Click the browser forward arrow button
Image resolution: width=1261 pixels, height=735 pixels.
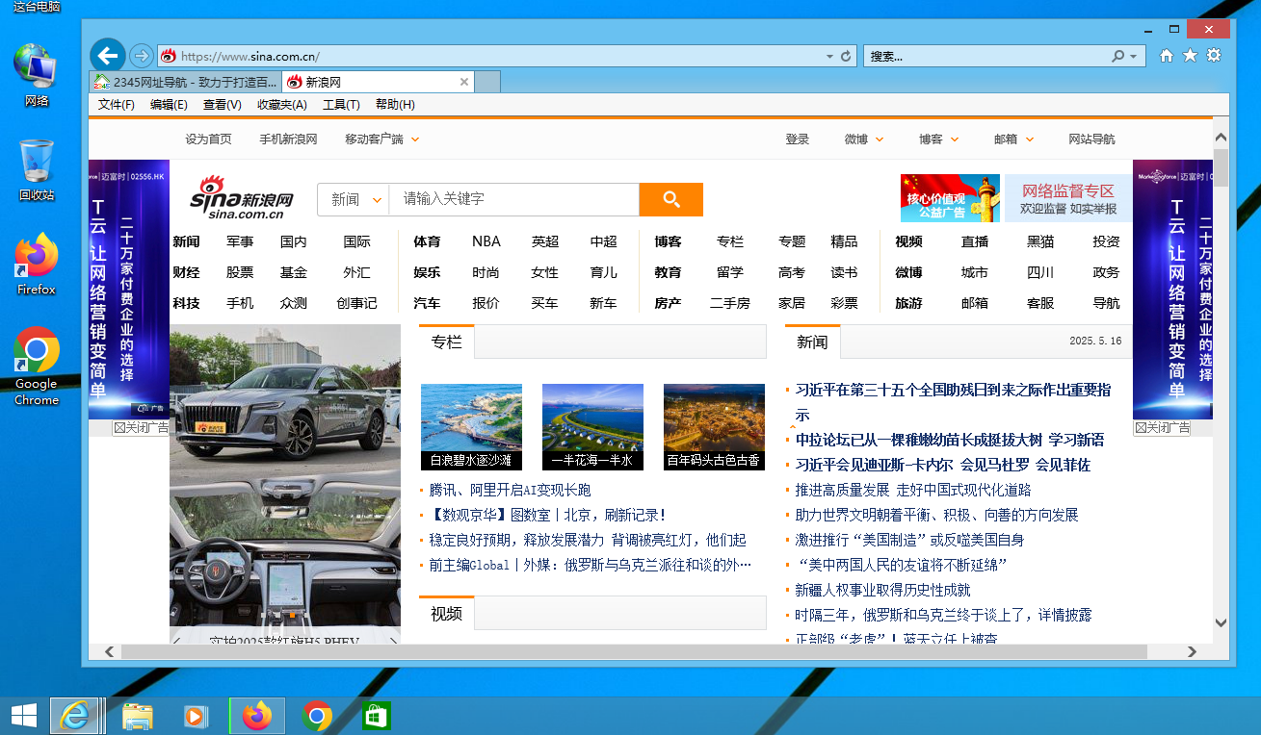click(x=142, y=56)
